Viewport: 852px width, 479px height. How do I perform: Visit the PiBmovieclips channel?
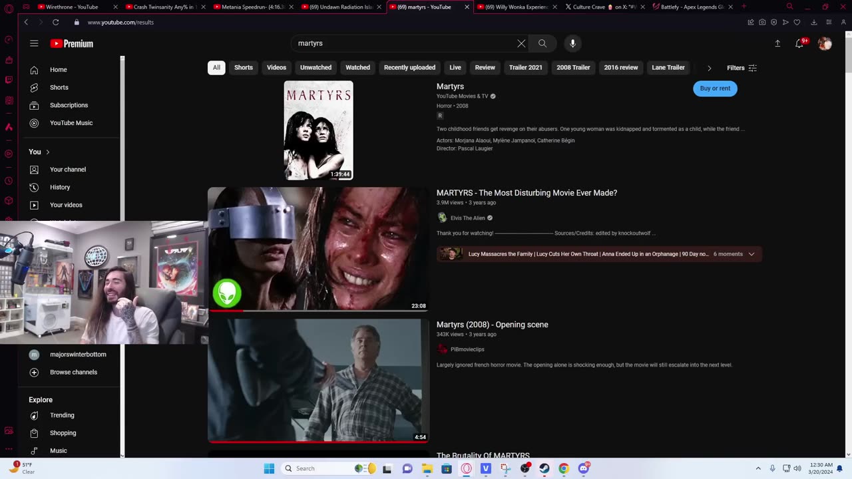467,349
